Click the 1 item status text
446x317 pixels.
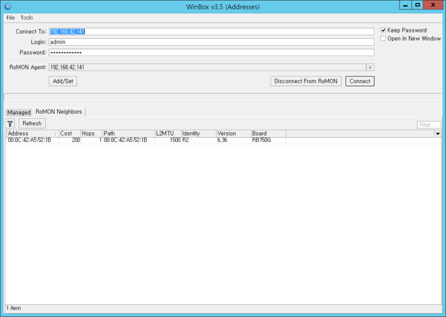13,308
